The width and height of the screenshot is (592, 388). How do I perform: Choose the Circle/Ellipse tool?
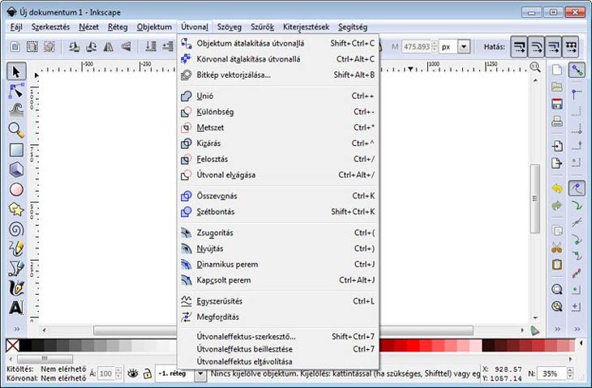(16, 190)
